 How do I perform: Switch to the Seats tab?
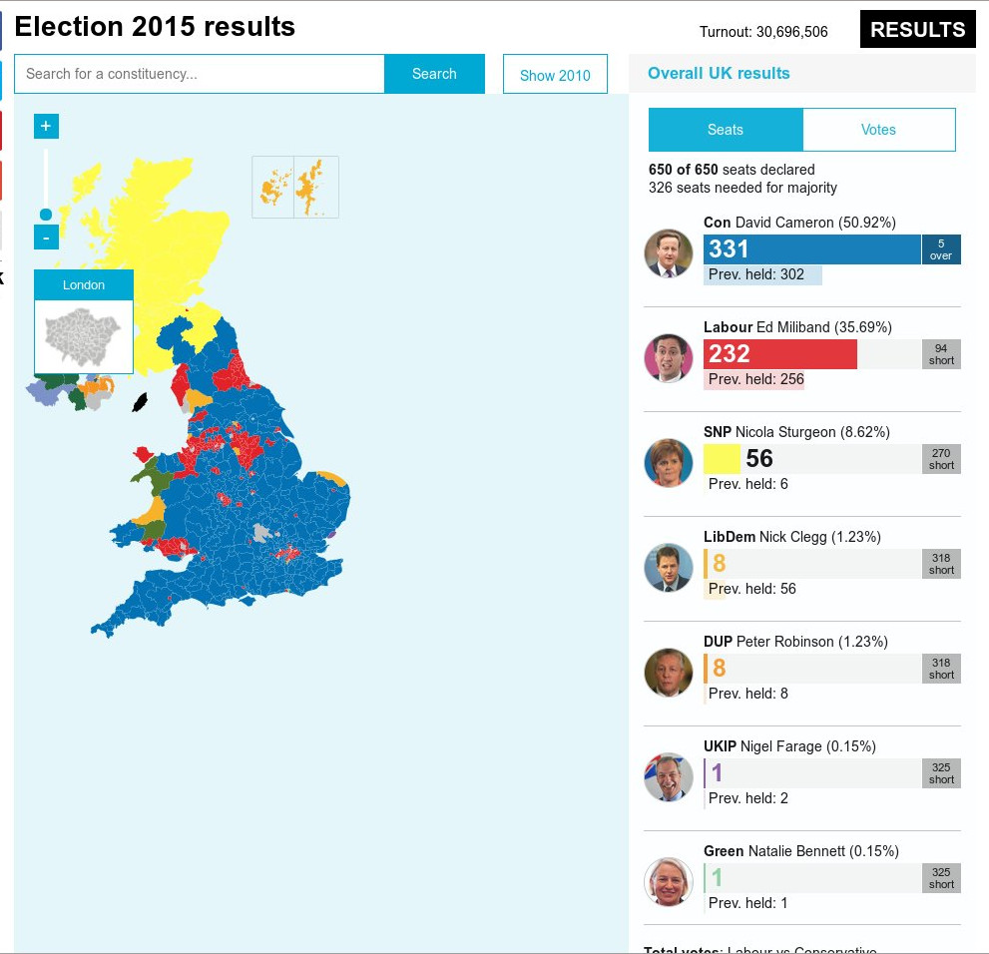[x=726, y=130]
